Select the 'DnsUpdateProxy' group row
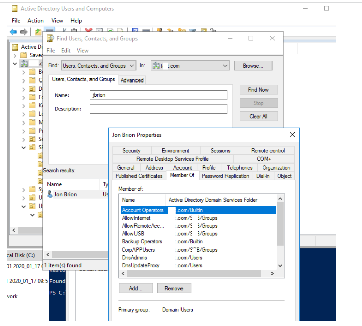 tap(199, 265)
